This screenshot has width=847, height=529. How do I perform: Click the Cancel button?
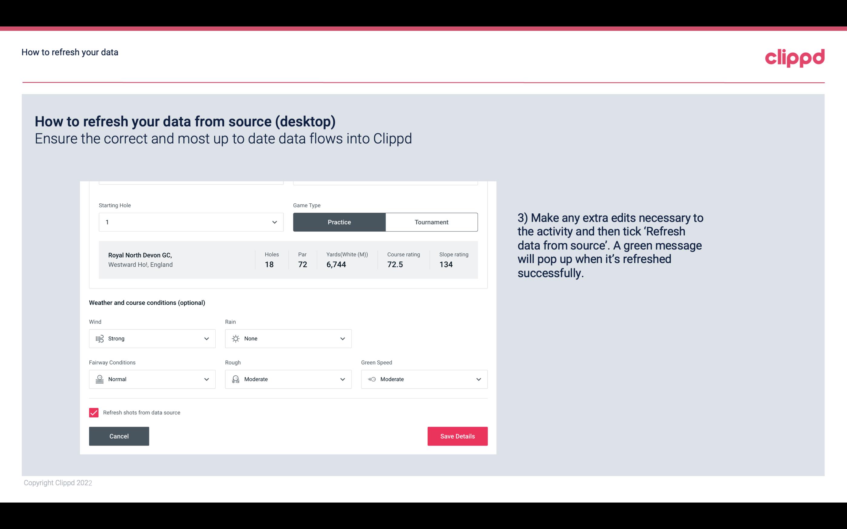(x=119, y=436)
